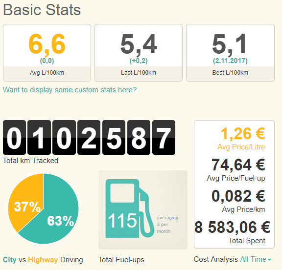Click the 6,6 average consumption value

pos(47,44)
